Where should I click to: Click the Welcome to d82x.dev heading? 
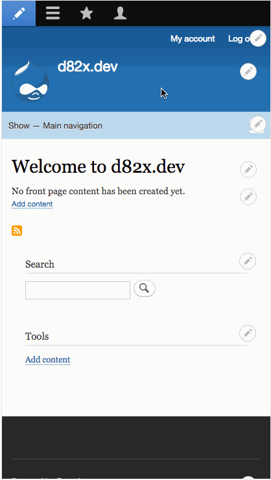coord(99,167)
